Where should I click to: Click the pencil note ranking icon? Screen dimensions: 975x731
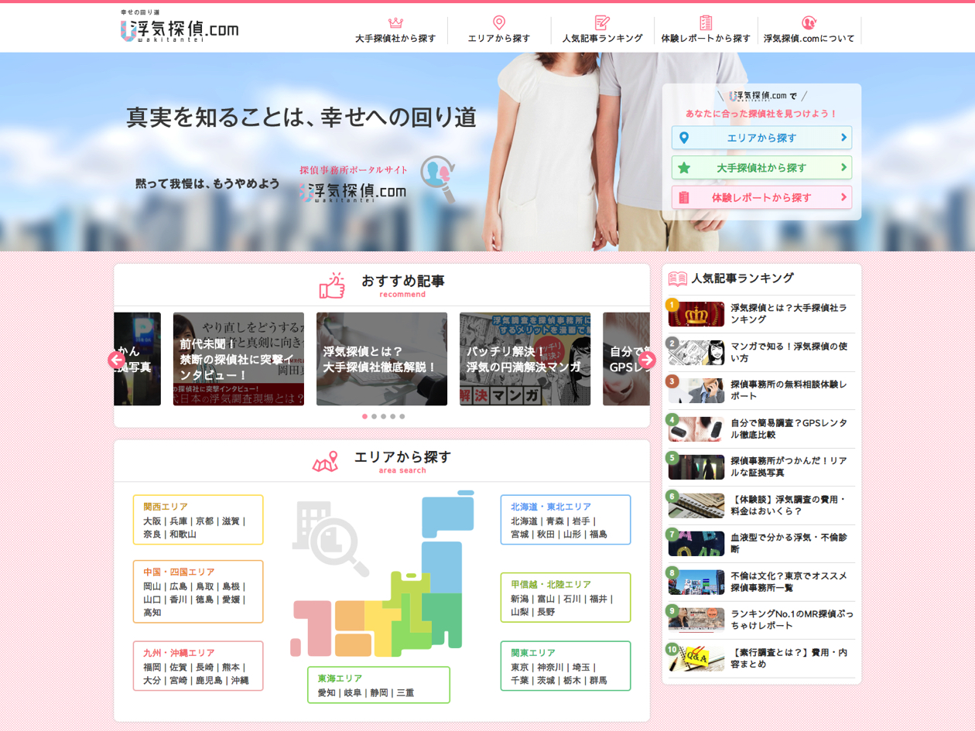coord(602,22)
